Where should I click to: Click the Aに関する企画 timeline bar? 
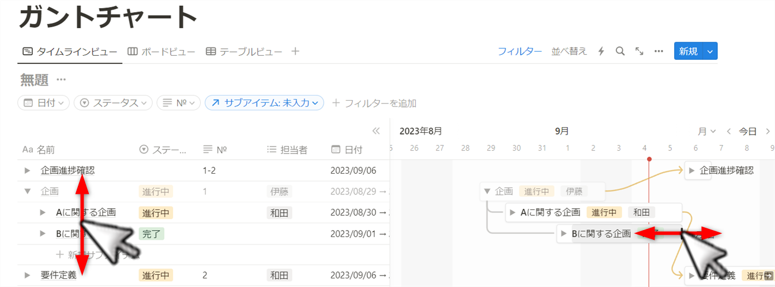[594, 213]
